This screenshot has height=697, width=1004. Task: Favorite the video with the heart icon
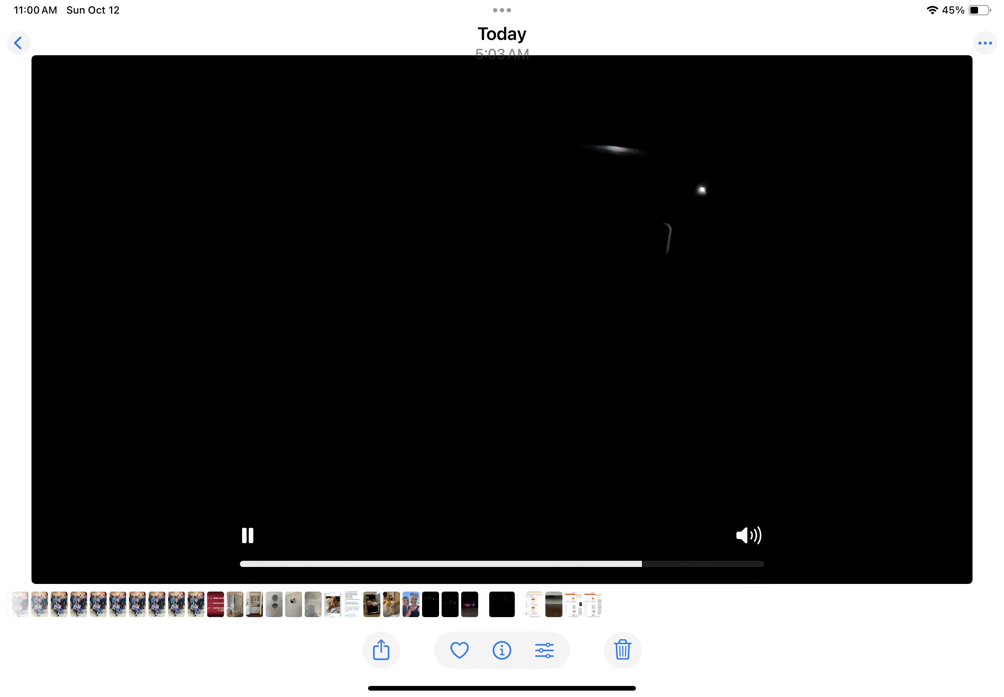click(459, 650)
